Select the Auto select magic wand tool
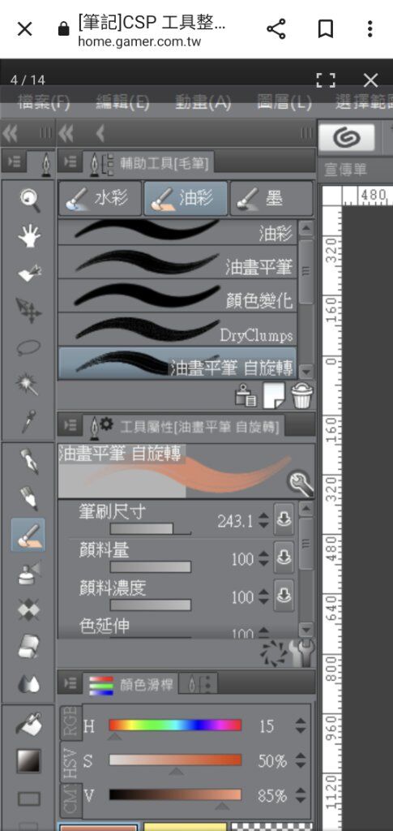This screenshot has width=393, height=831. pyautogui.click(x=29, y=384)
